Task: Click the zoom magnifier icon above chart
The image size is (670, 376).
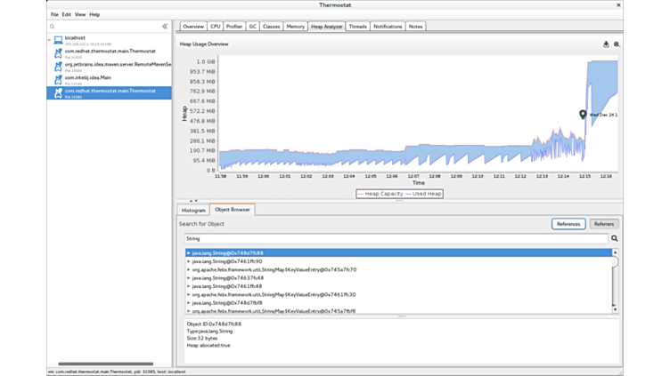Action: click(x=617, y=44)
